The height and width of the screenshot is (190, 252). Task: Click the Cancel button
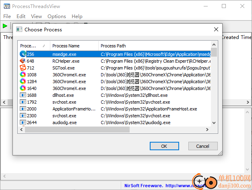203,146
